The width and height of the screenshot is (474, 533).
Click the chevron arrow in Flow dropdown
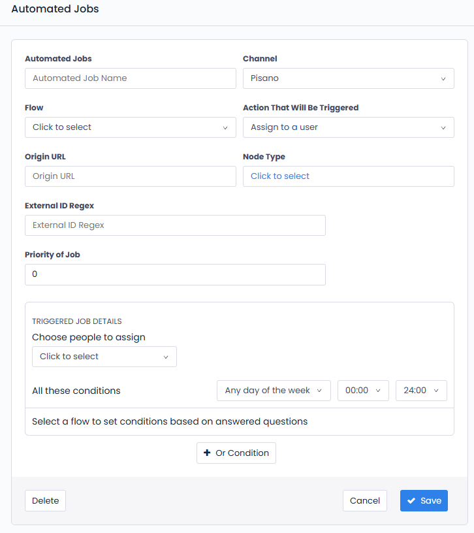[x=225, y=128]
